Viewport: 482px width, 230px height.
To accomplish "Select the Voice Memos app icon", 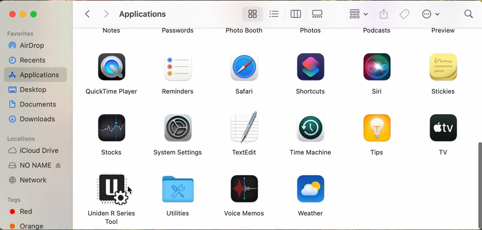I will [245, 189].
